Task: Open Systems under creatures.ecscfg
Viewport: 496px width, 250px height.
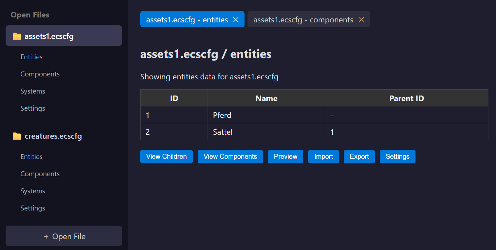Action: click(x=33, y=191)
